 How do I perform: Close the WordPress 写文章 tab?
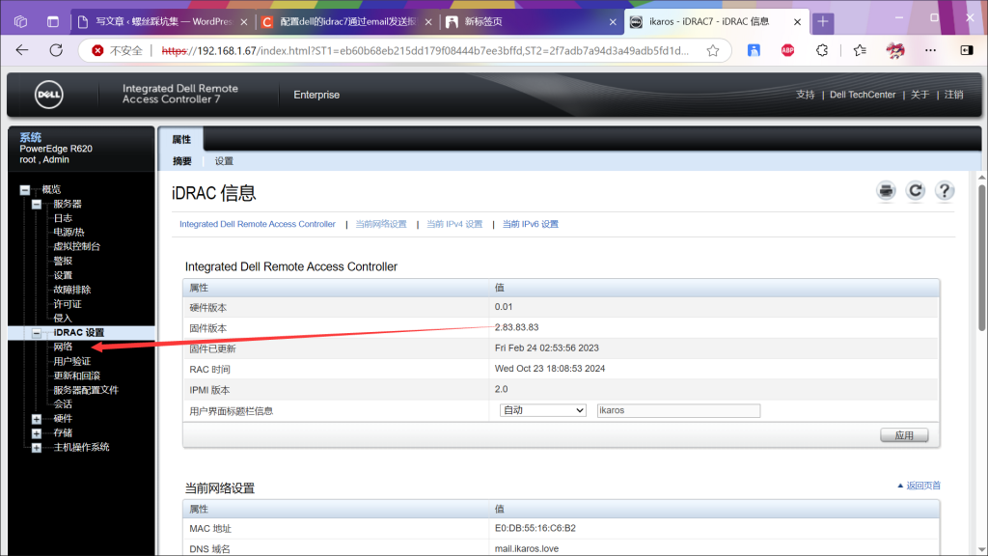tap(244, 21)
